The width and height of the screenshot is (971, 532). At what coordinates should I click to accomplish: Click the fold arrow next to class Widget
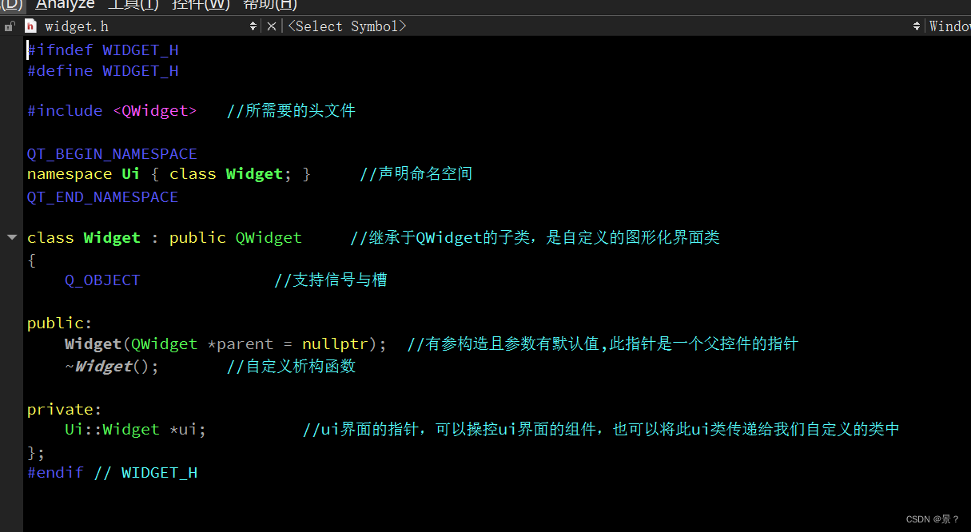click(11, 236)
